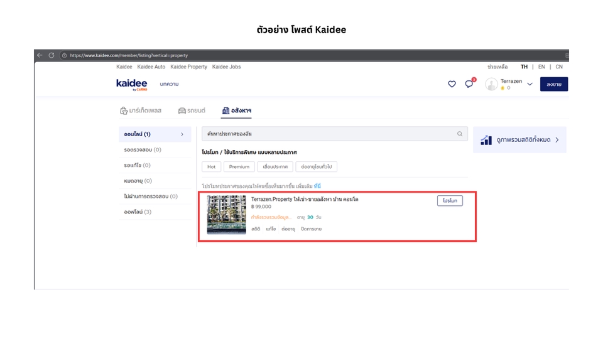The height and width of the screenshot is (339, 603).
Task: Open the favorites heart icon
Action: [452, 84]
